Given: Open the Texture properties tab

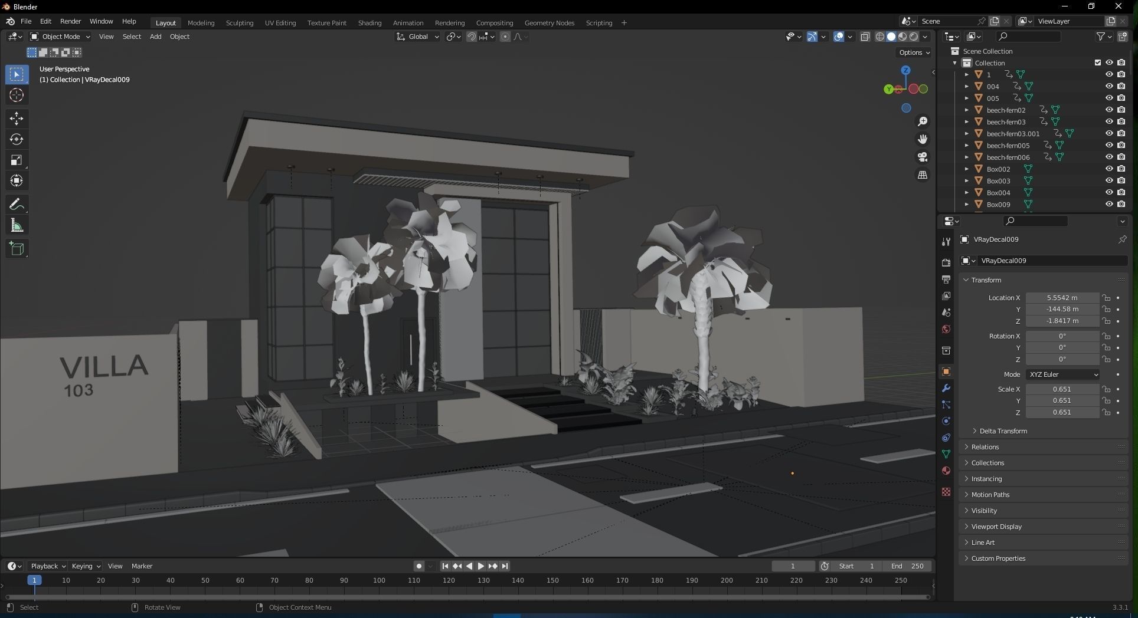Looking at the screenshot, I should 946,491.
